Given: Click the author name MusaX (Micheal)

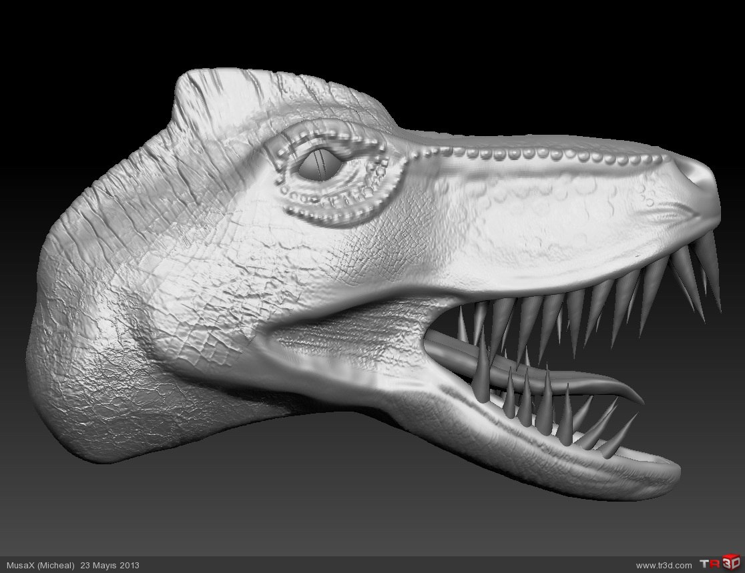Looking at the screenshot, I should pyautogui.click(x=40, y=566).
